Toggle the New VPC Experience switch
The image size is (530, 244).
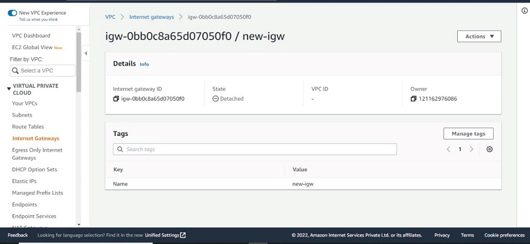12,13
